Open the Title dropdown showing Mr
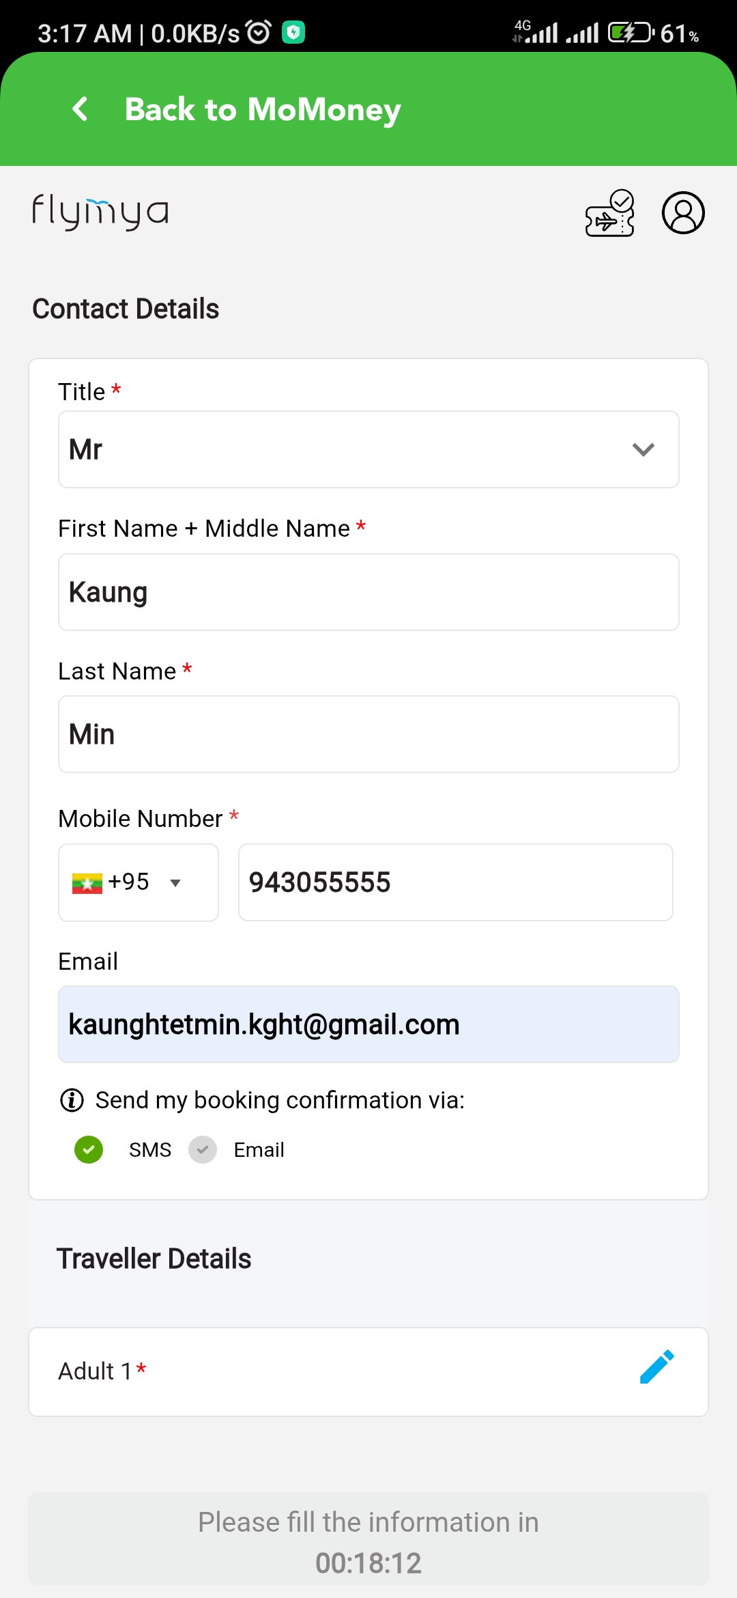This screenshot has width=737, height=1598. pyautogui.click(x=369, y=449)
